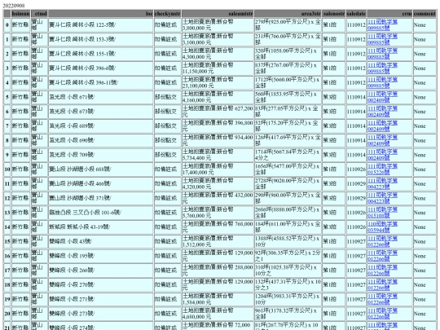
Task: Click the price cell showing 5,760,000 元
Action: point(218,213)
